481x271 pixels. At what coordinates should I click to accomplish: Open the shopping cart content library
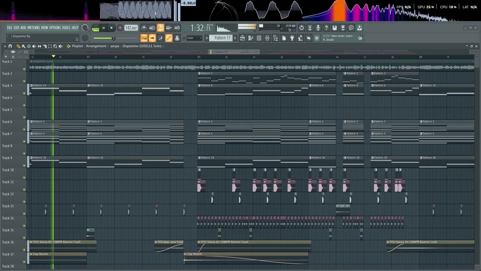tap(316, 38)
